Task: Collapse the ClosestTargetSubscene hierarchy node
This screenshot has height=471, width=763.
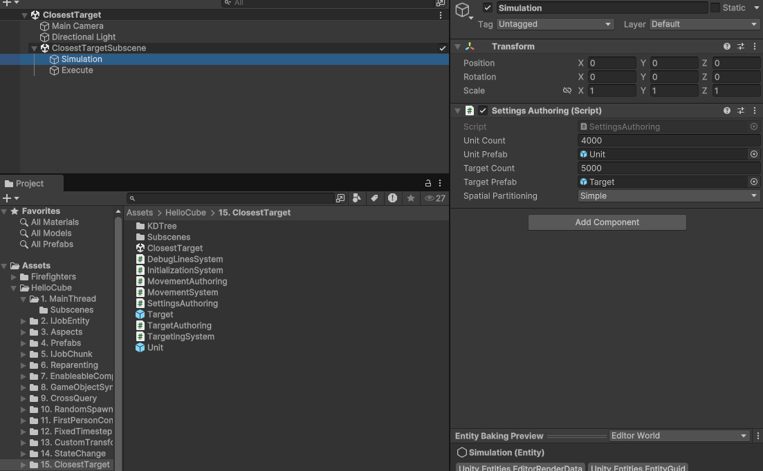Action: click(34, 48)
